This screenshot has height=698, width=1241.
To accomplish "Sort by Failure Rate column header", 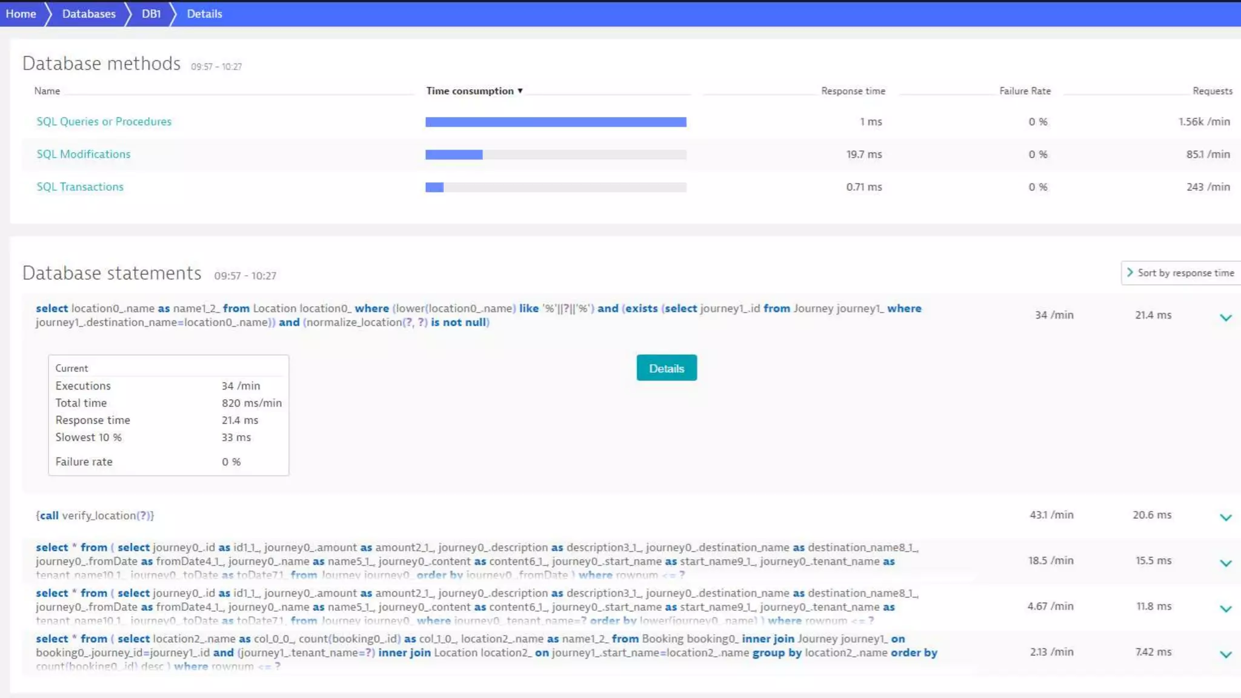I will pos(1025,91).
